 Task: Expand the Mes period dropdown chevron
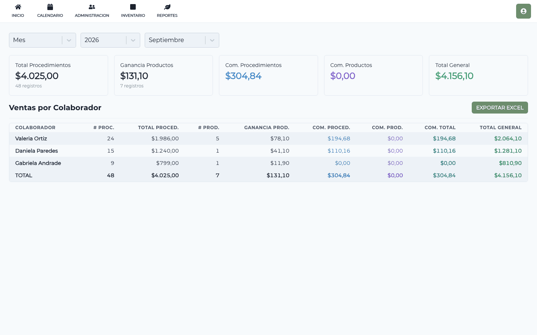69,40
